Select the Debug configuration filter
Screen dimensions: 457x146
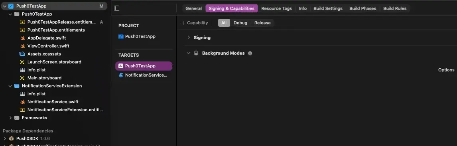(x=240, y=23)
